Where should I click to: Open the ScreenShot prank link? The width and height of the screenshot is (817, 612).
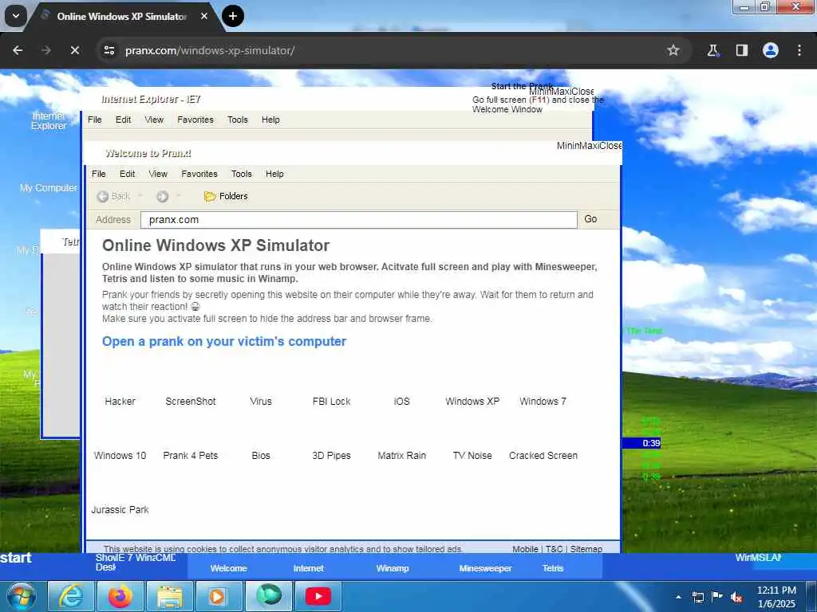pos(191,402)
